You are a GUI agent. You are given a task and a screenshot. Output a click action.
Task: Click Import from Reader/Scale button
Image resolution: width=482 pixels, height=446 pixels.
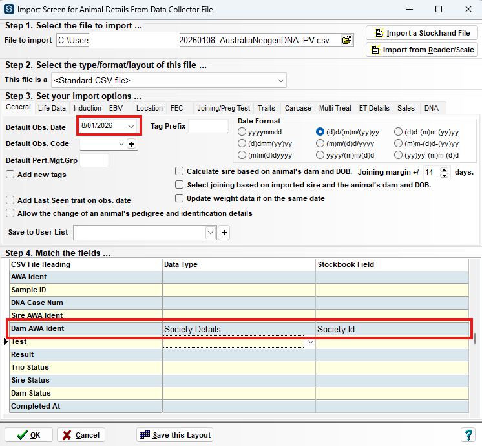click(x=422, y=50)
